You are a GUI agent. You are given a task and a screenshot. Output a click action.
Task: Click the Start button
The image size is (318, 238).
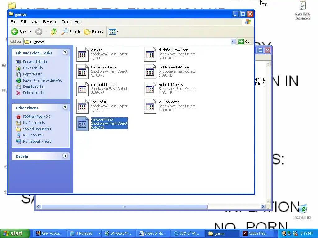[15, 233]
